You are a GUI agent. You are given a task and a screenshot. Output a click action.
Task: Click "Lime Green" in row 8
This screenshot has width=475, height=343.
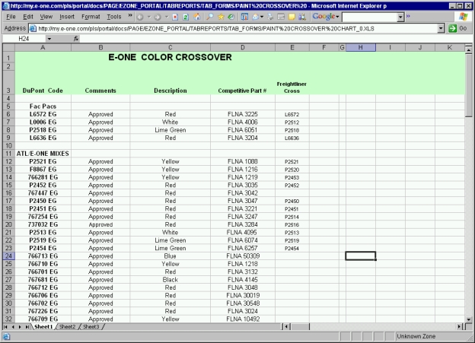pos(171,130)
